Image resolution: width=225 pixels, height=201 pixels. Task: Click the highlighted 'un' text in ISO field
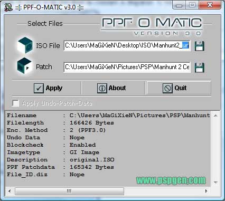click(x=185, y=46)
